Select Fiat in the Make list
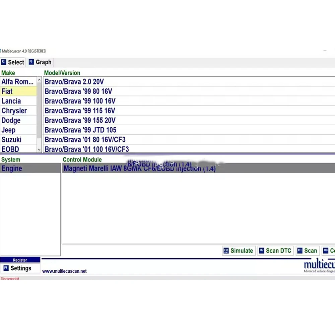Screen dimensions: 335x335 pyautogui.click(x=18, y=91)
